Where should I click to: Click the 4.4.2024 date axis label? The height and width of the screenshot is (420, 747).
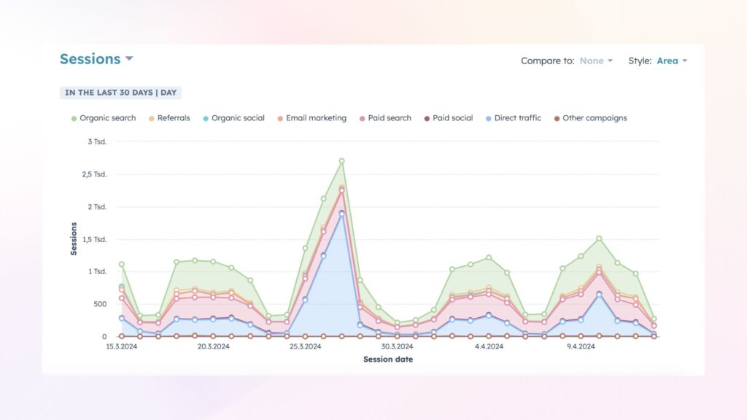pyautogui.click(x=489, y=347)
